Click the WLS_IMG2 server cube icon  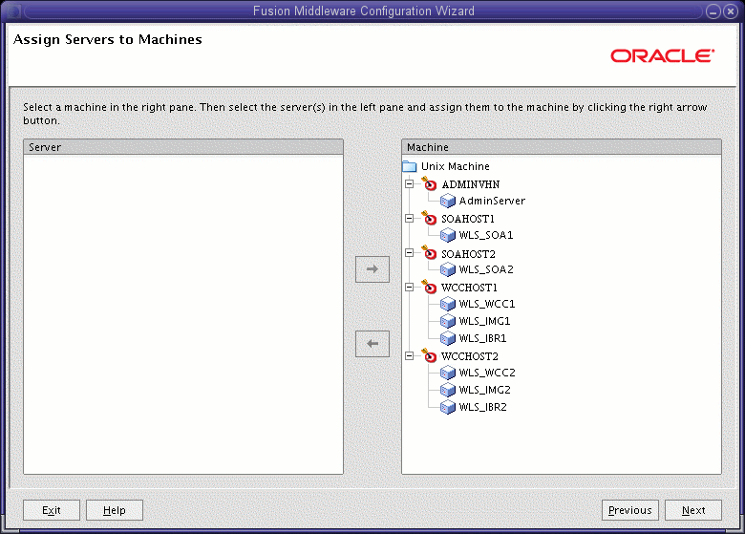click(448, 390)
